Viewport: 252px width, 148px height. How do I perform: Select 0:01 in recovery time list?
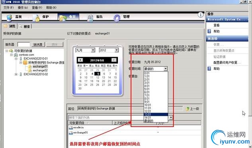156,73
